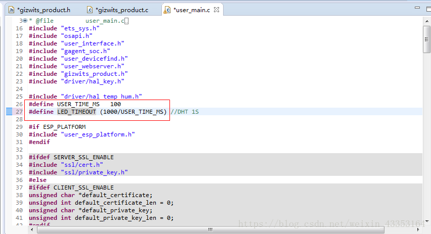Click the highlighted LED_TIMEOUT identifier

coord(77,112)
